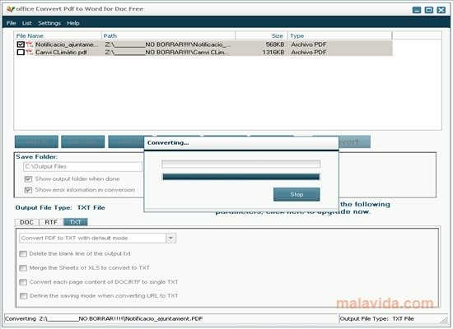Click the empty upper progress bar
Screen dimensions: 453x329
click(241, 164)
